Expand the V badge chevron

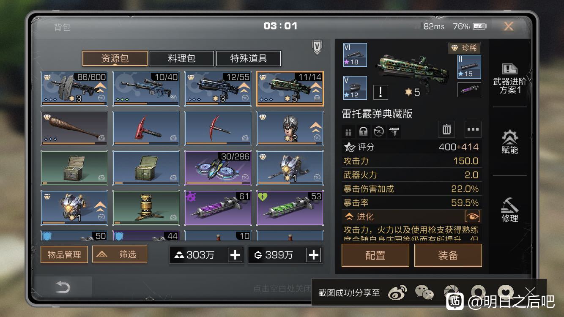pyautogui.click(x=317, y=46)
